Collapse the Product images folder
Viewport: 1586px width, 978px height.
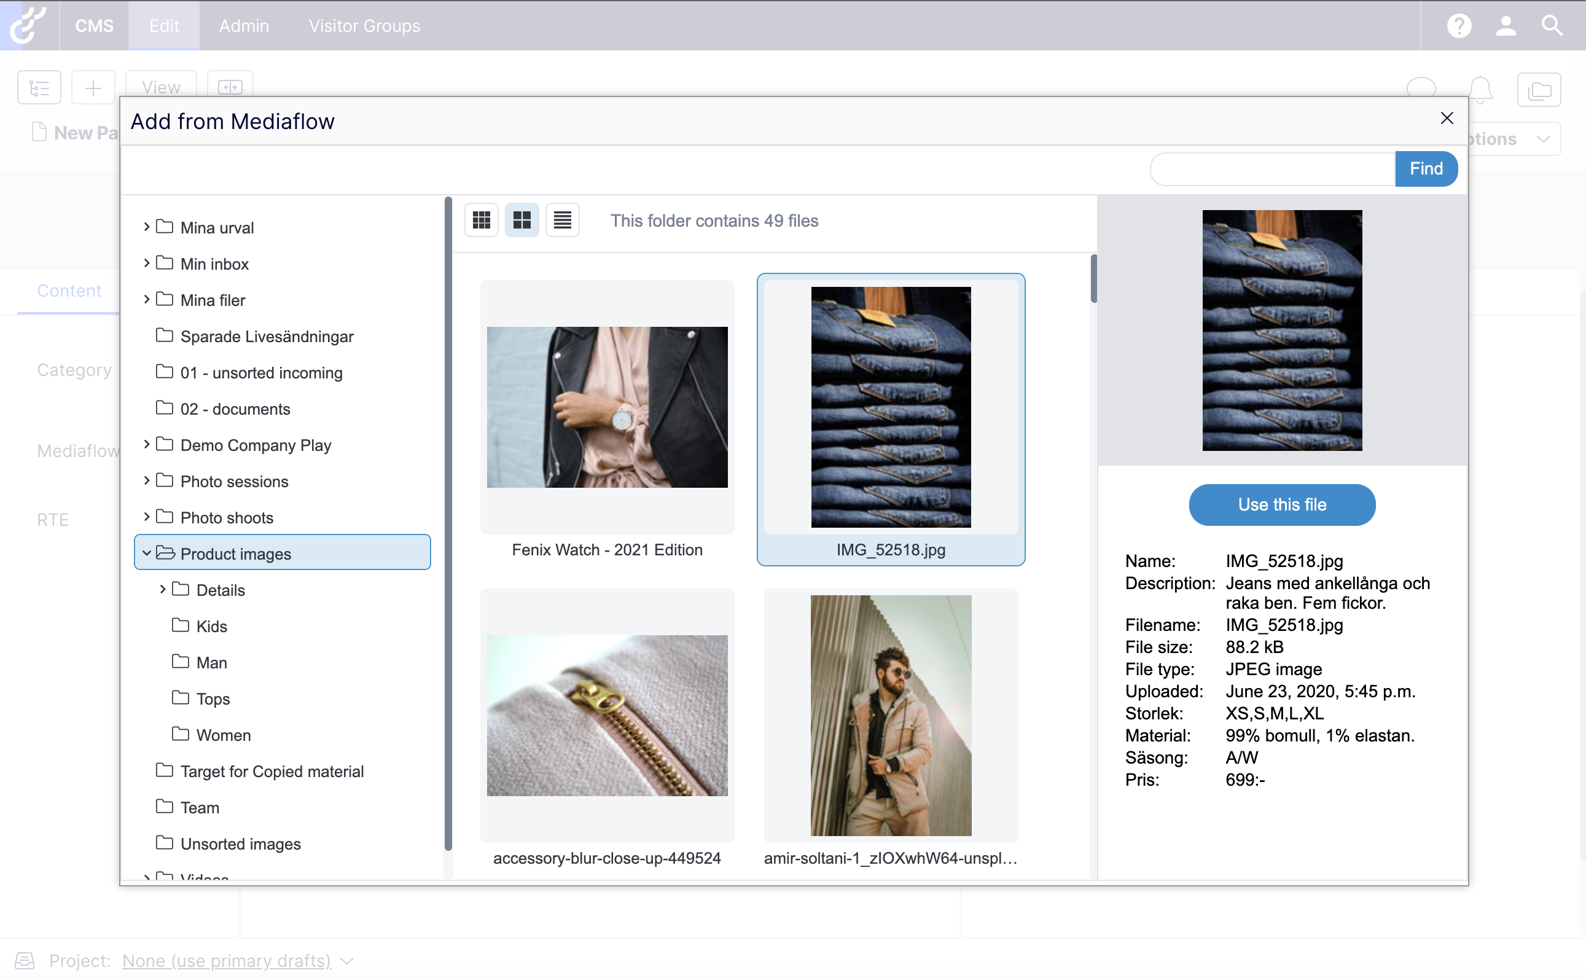(147, 553)
